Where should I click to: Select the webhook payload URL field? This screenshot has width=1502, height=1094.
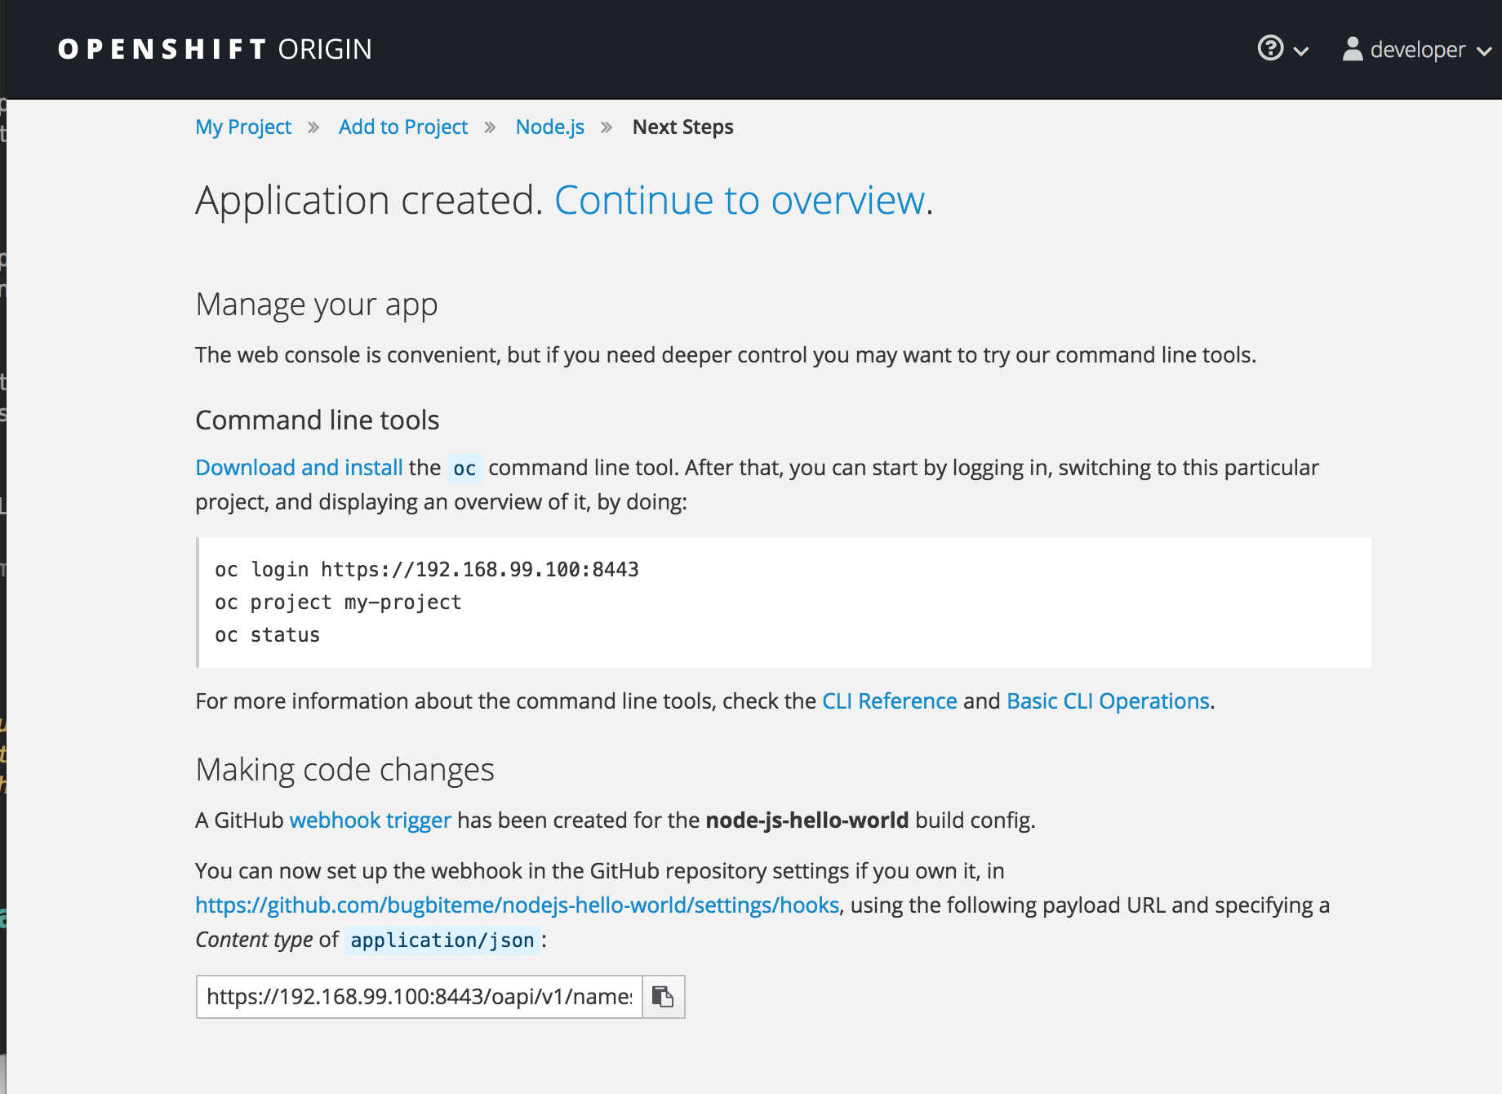(x=420, y=997)
